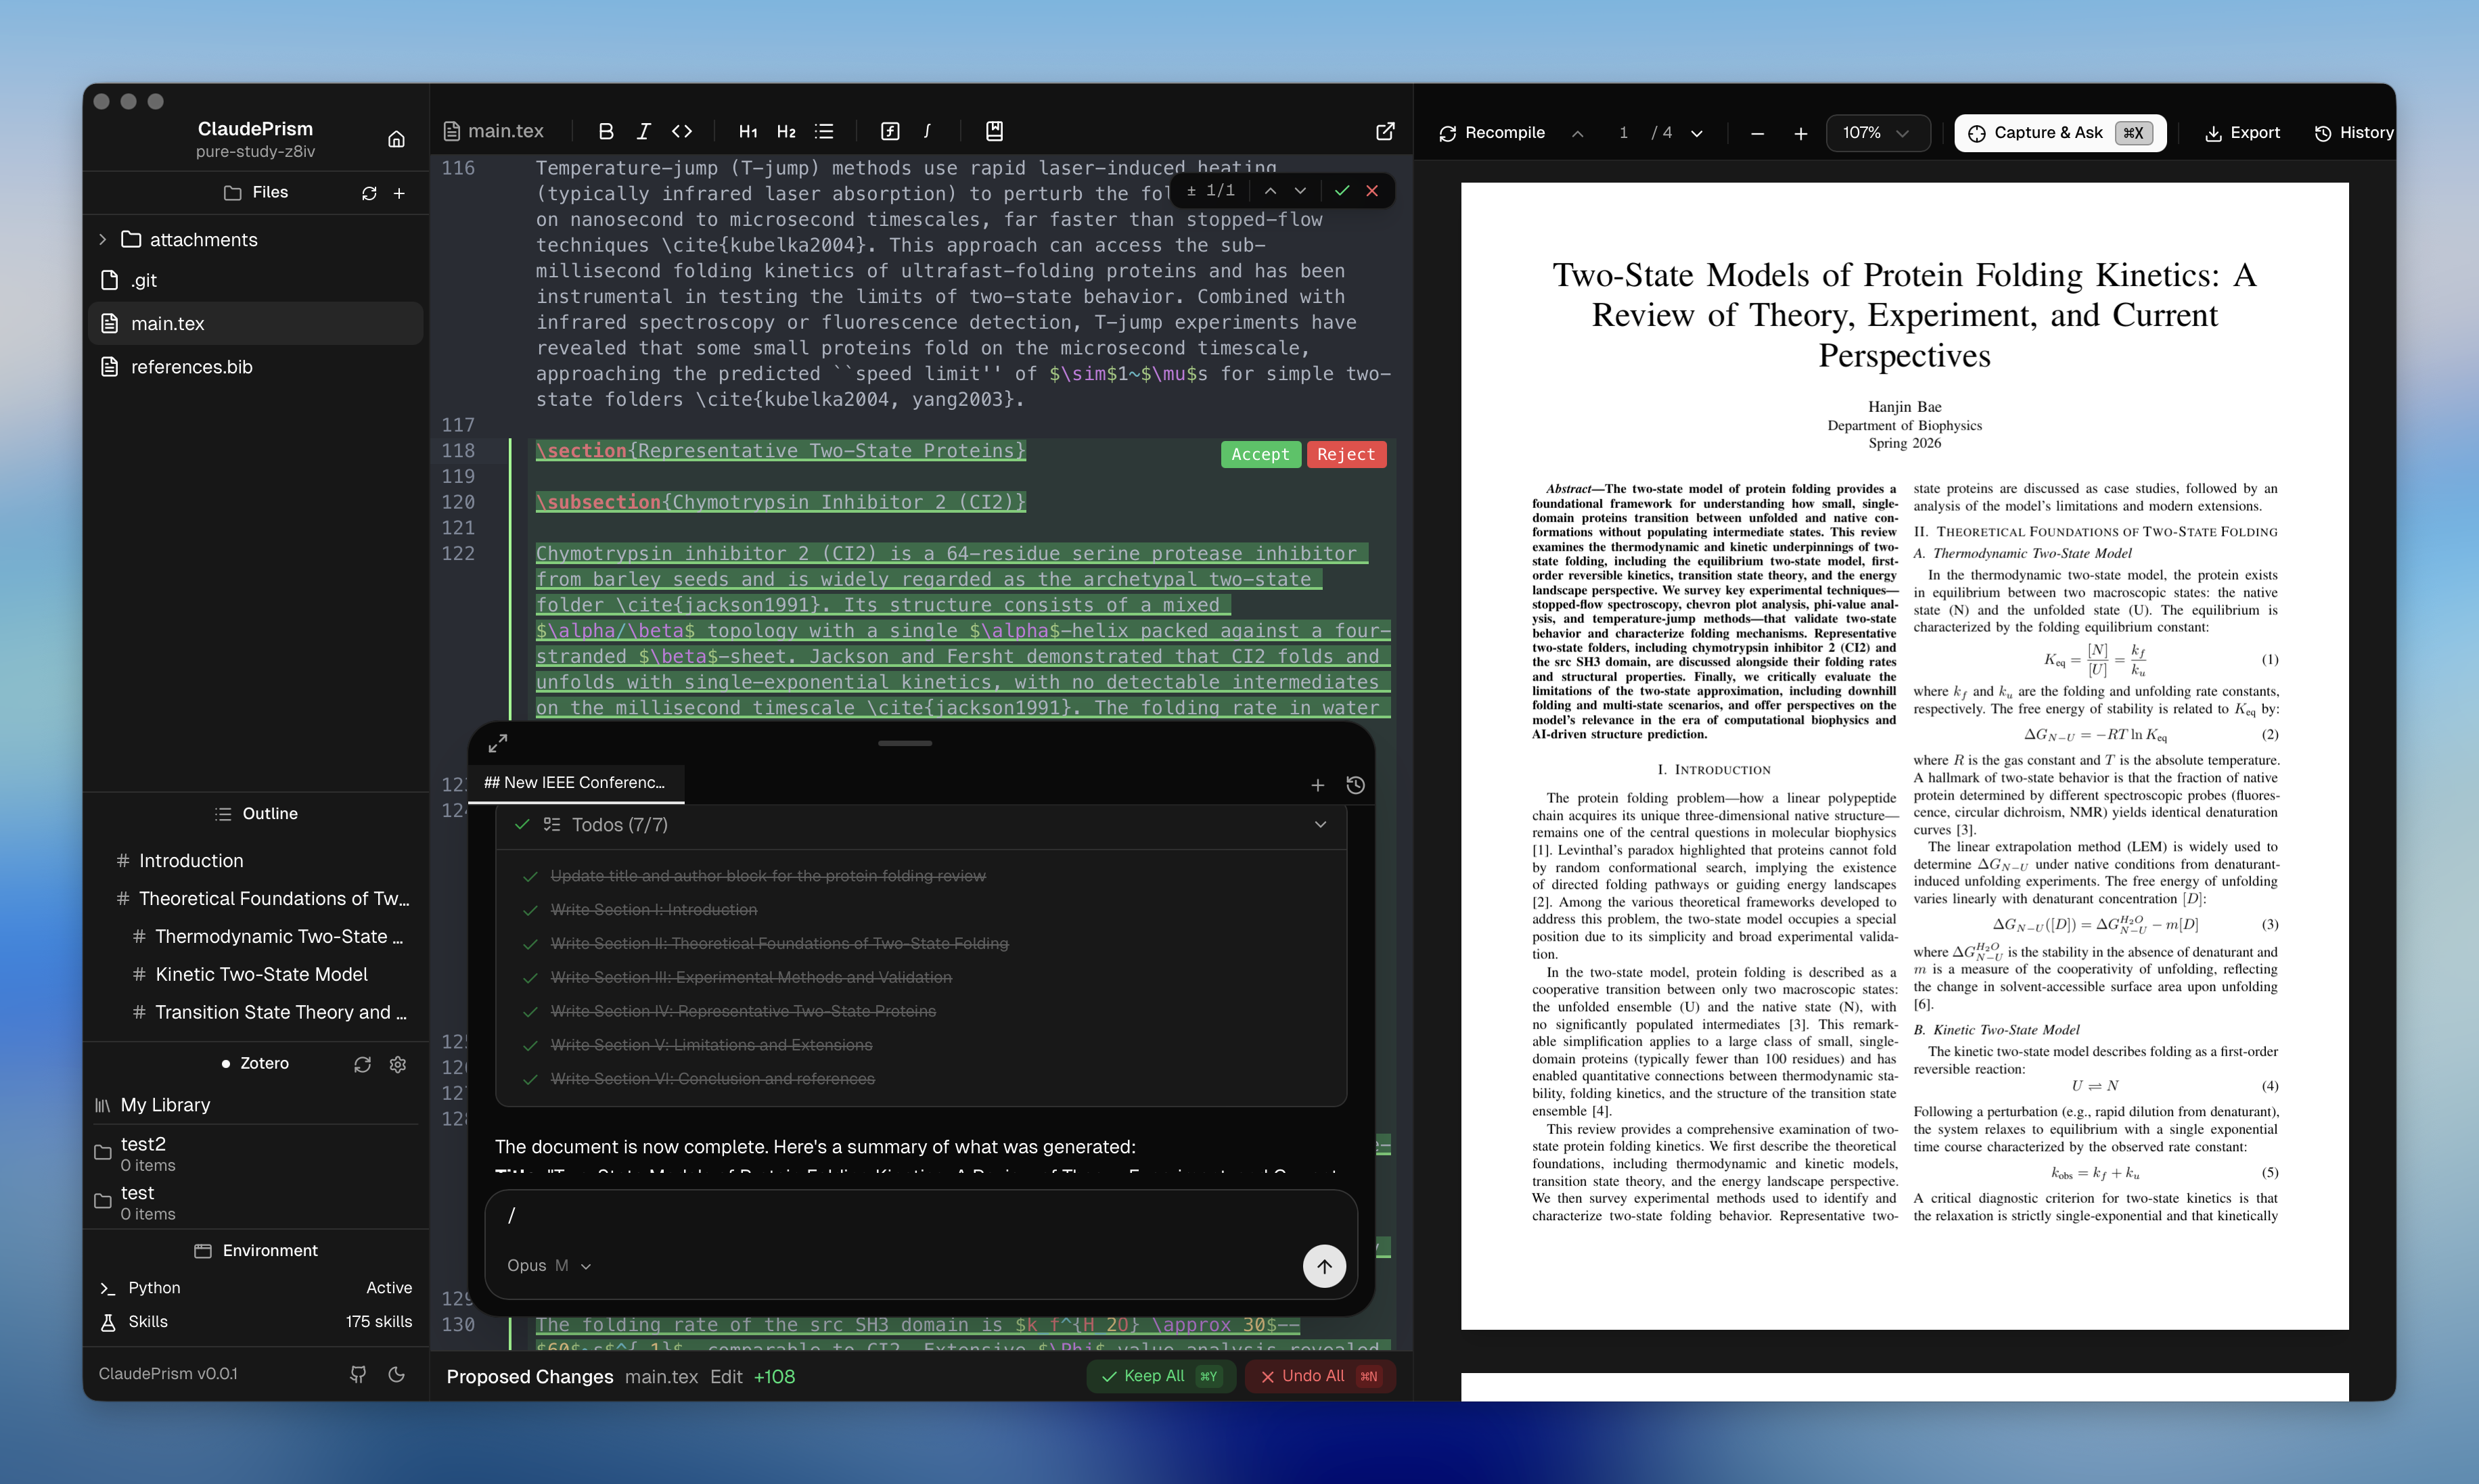Screen dimensions: 2479x1484
Task: Click Undo All proposed changes
Action: point(1320,1376)
